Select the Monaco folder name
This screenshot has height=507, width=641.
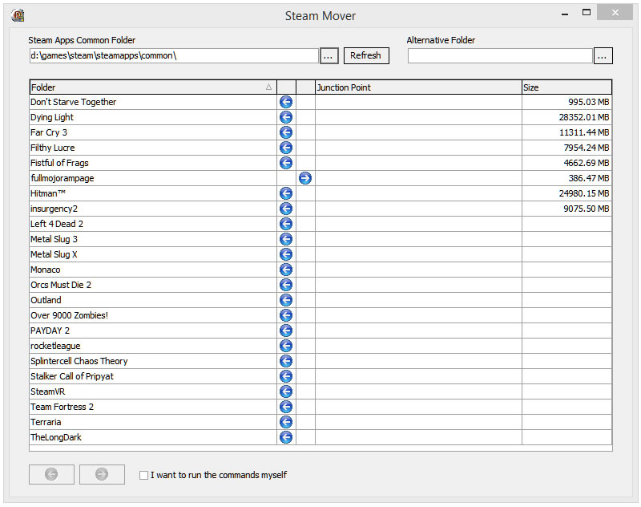click(46, 270)
